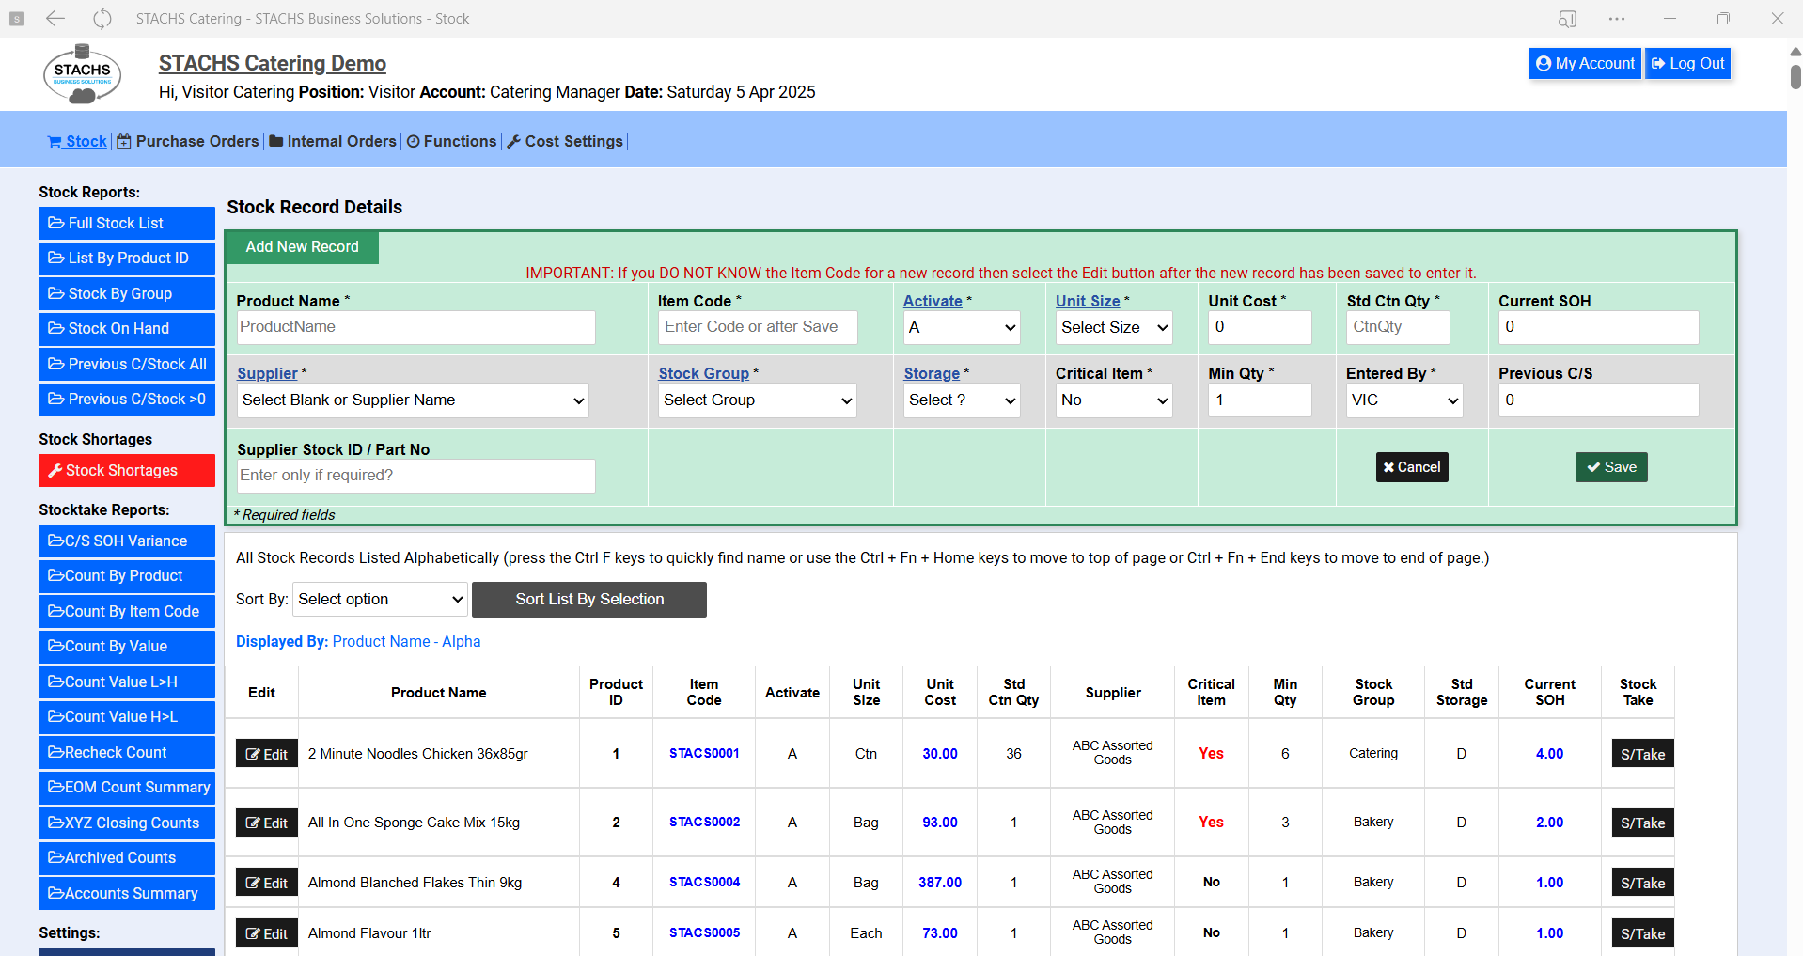Expand the Entered By dropdown
1803x956 pixels.
(1404, 400)
